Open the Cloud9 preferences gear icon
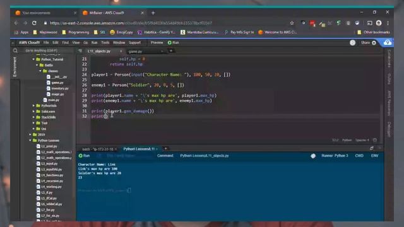Viewport: 404px width, 227px height. tap(374, 43)
